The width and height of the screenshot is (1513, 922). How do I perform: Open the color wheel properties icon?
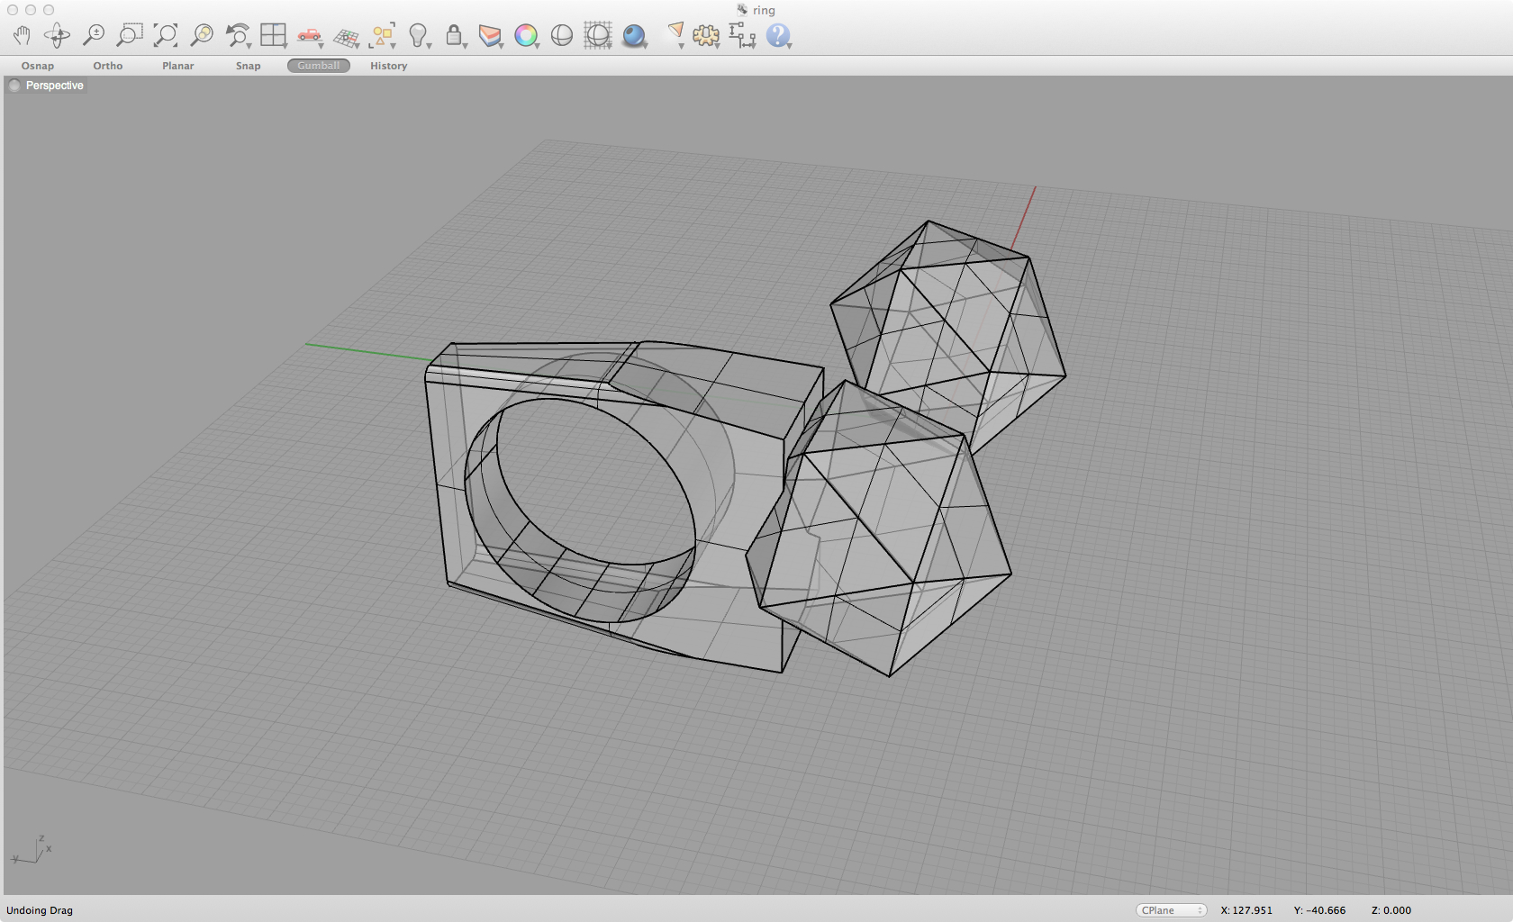point(526,36)
